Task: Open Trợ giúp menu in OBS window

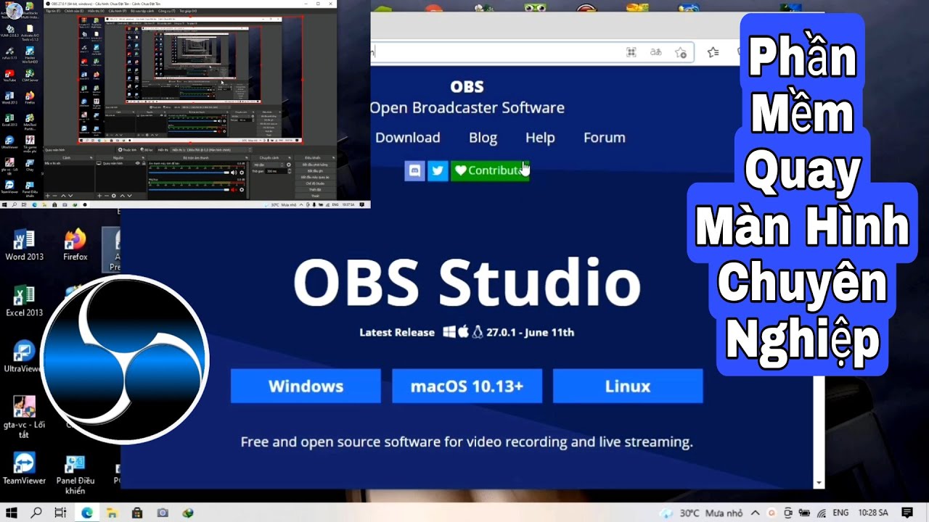Action: (188, 12)
